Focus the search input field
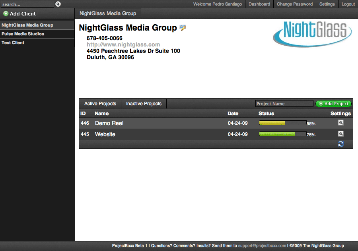Viewport: 358px width, 251px height. coord(27,4)
